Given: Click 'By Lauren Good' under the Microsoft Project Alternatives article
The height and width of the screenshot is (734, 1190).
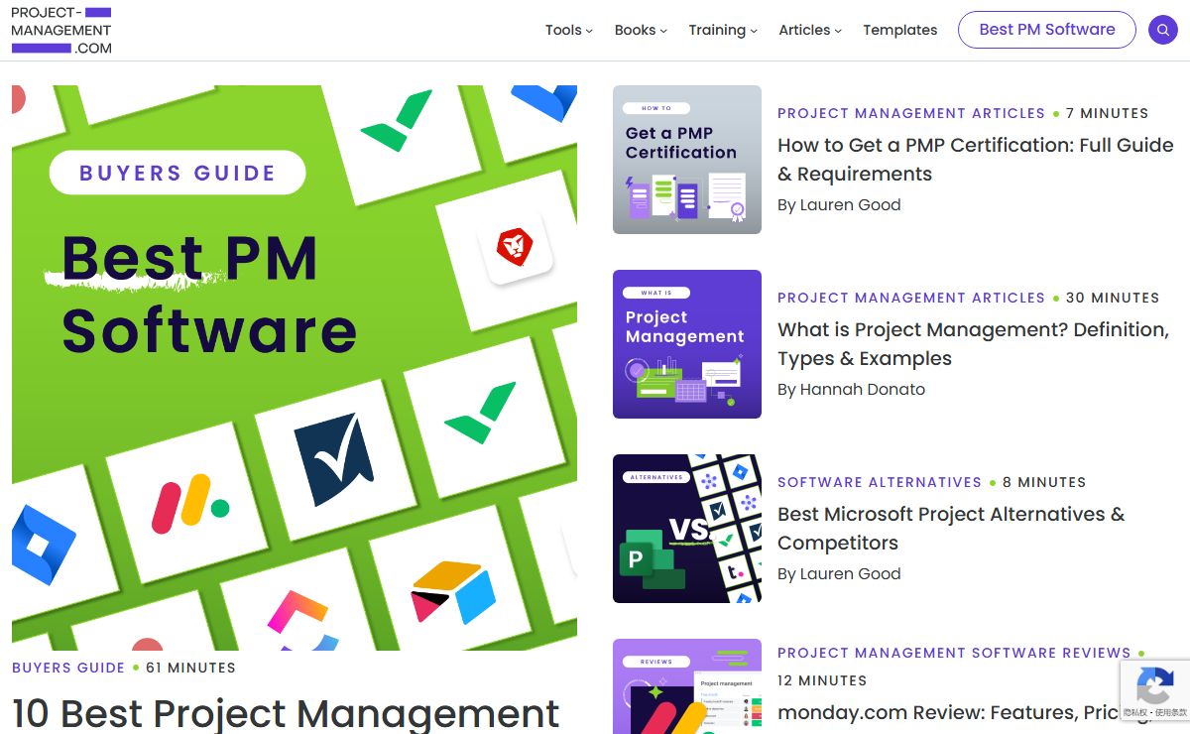Looking at the screenshot, I should point(839,574).
